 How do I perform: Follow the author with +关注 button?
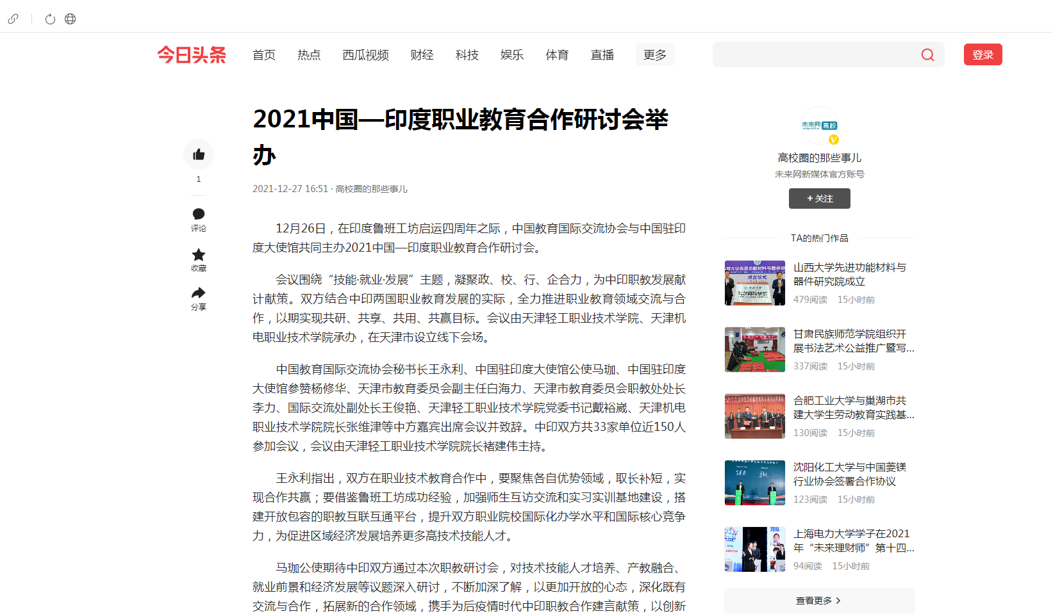coord(819,199)
